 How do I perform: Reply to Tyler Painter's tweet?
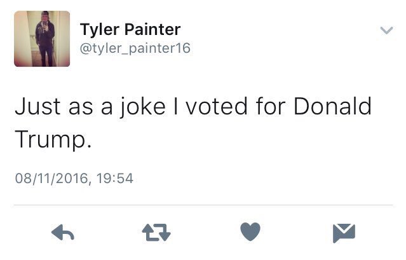63,234
